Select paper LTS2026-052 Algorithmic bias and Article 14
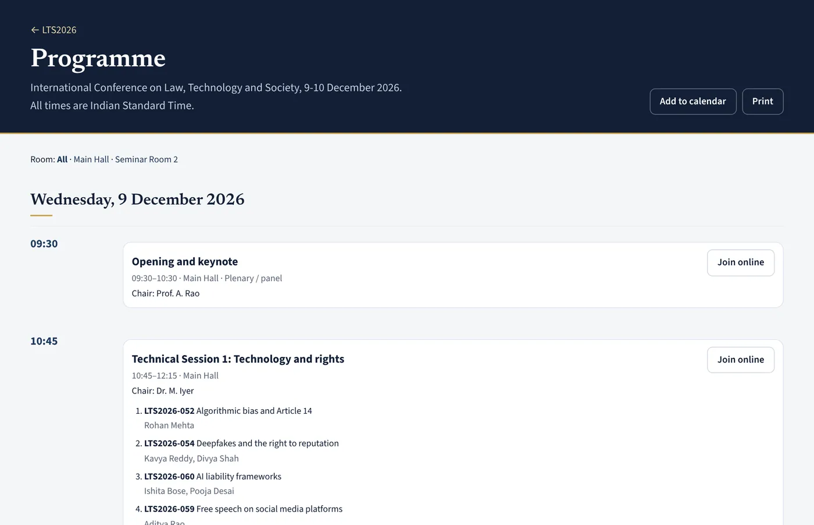The height and width of the screenshot is (525, 814). coord(228,411)
